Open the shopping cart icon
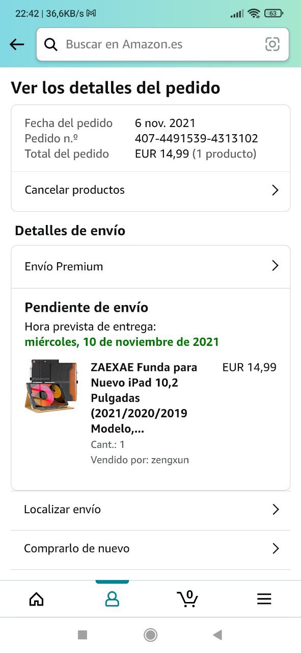 click(187, 598)
